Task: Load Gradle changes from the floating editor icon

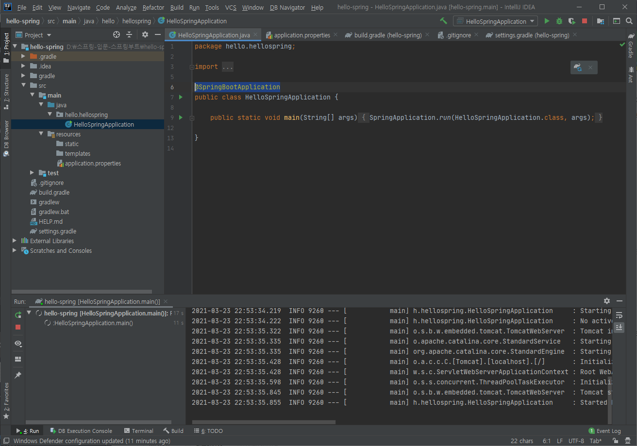Action: click(578, 67)
